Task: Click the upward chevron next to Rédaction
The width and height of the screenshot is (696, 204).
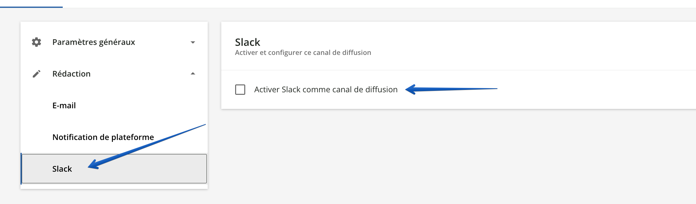Action: pos(193,73)
